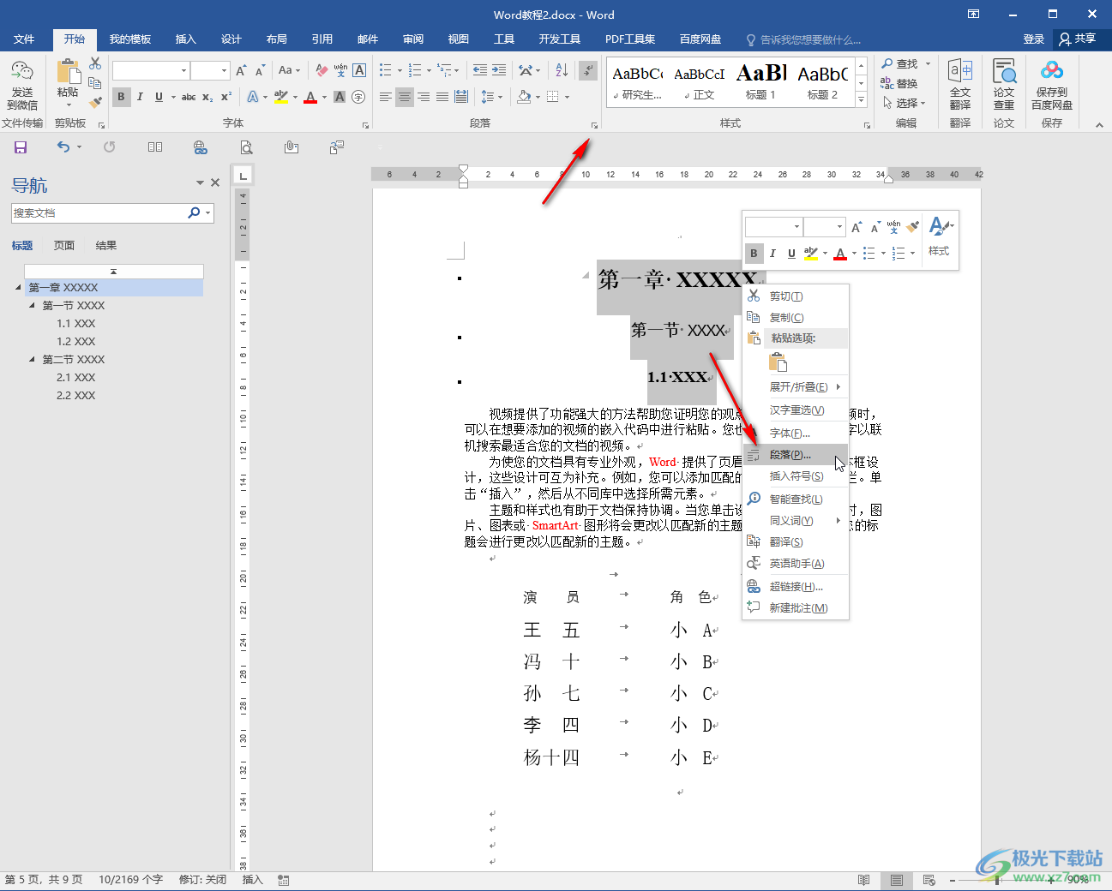Click the Paste clipboard icon
This screenshot has height=891, width=1112.
pos(68,72)
